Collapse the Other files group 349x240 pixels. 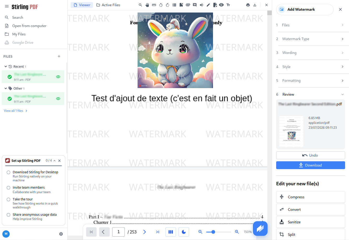click(6, 88)
